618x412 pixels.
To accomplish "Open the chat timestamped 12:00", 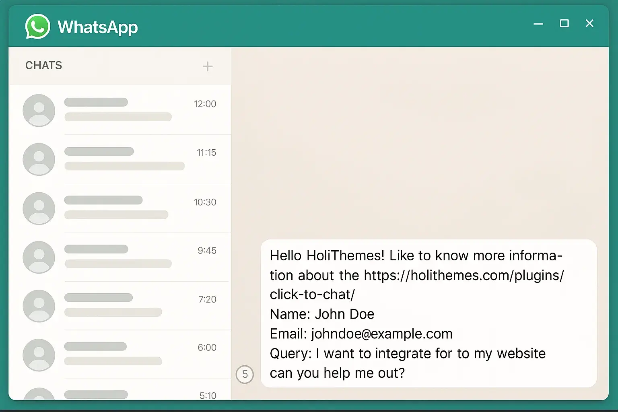I will tap(121, 110).
